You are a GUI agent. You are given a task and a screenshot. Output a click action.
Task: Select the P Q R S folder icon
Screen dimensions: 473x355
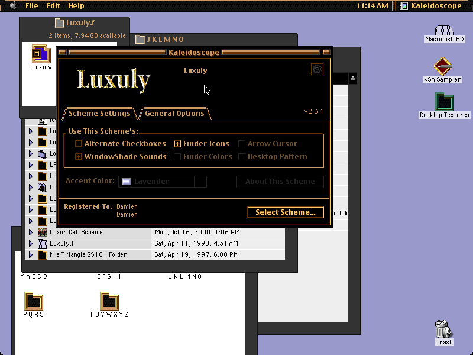(x=34, y=301)
